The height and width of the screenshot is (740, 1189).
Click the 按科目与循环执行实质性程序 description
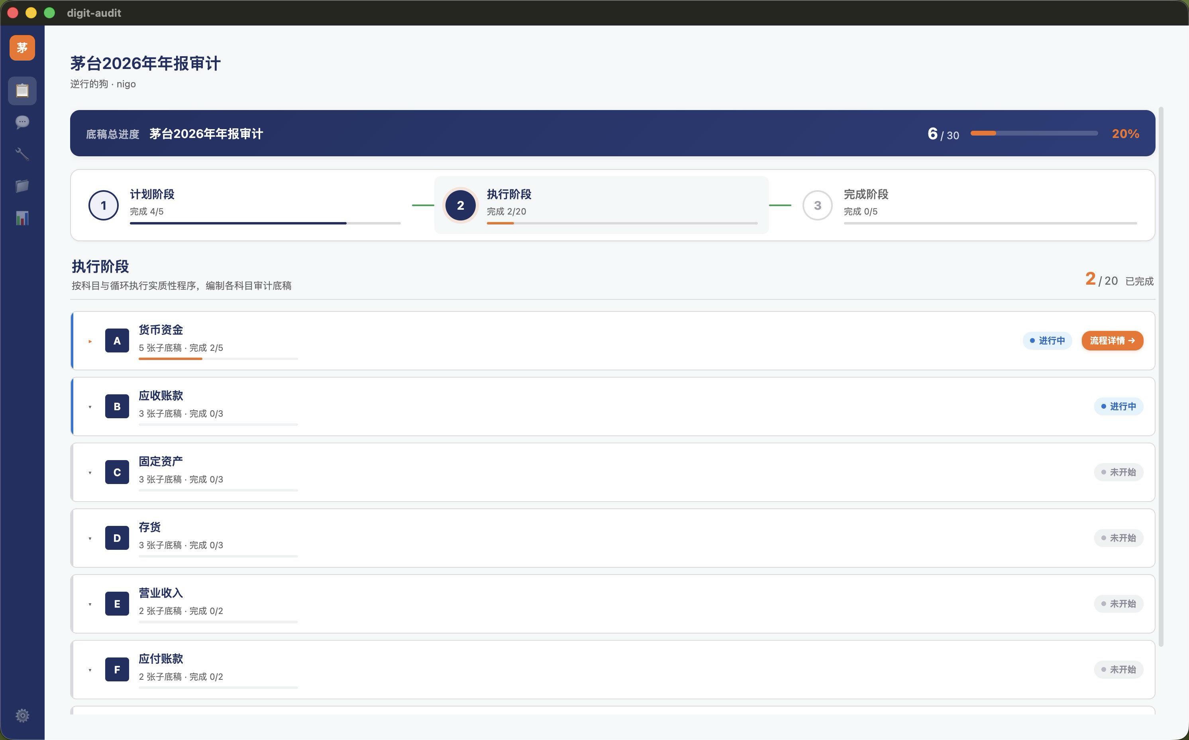pyautogui.click(x=181, y=285)
